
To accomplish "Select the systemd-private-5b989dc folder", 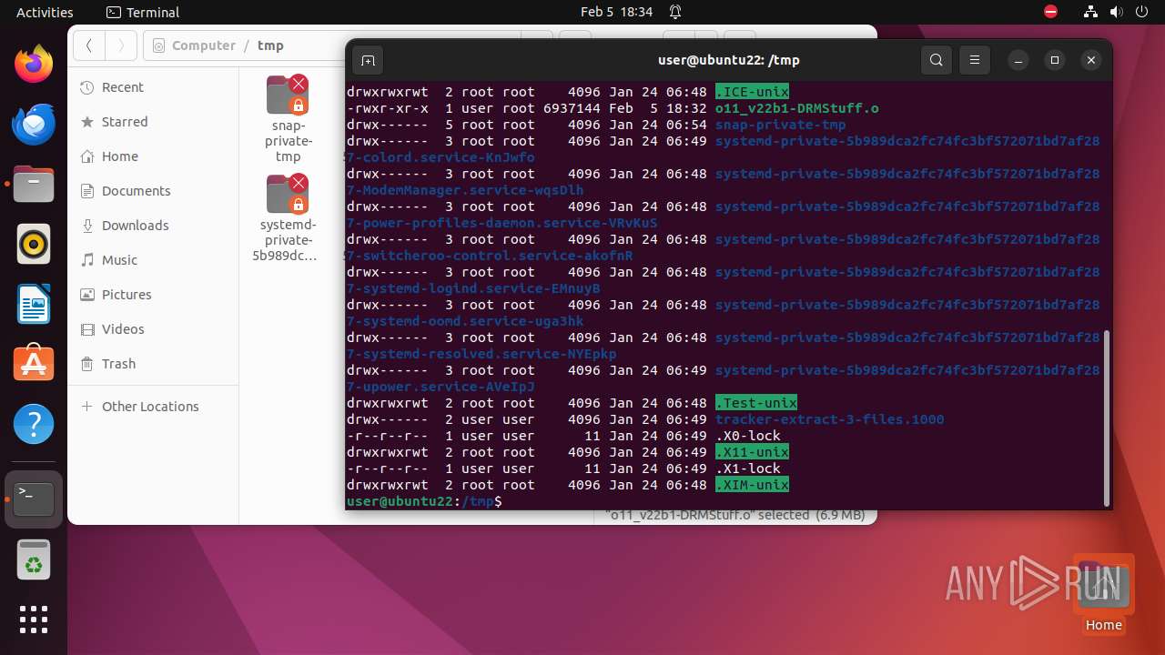I will tap(289, 219).
